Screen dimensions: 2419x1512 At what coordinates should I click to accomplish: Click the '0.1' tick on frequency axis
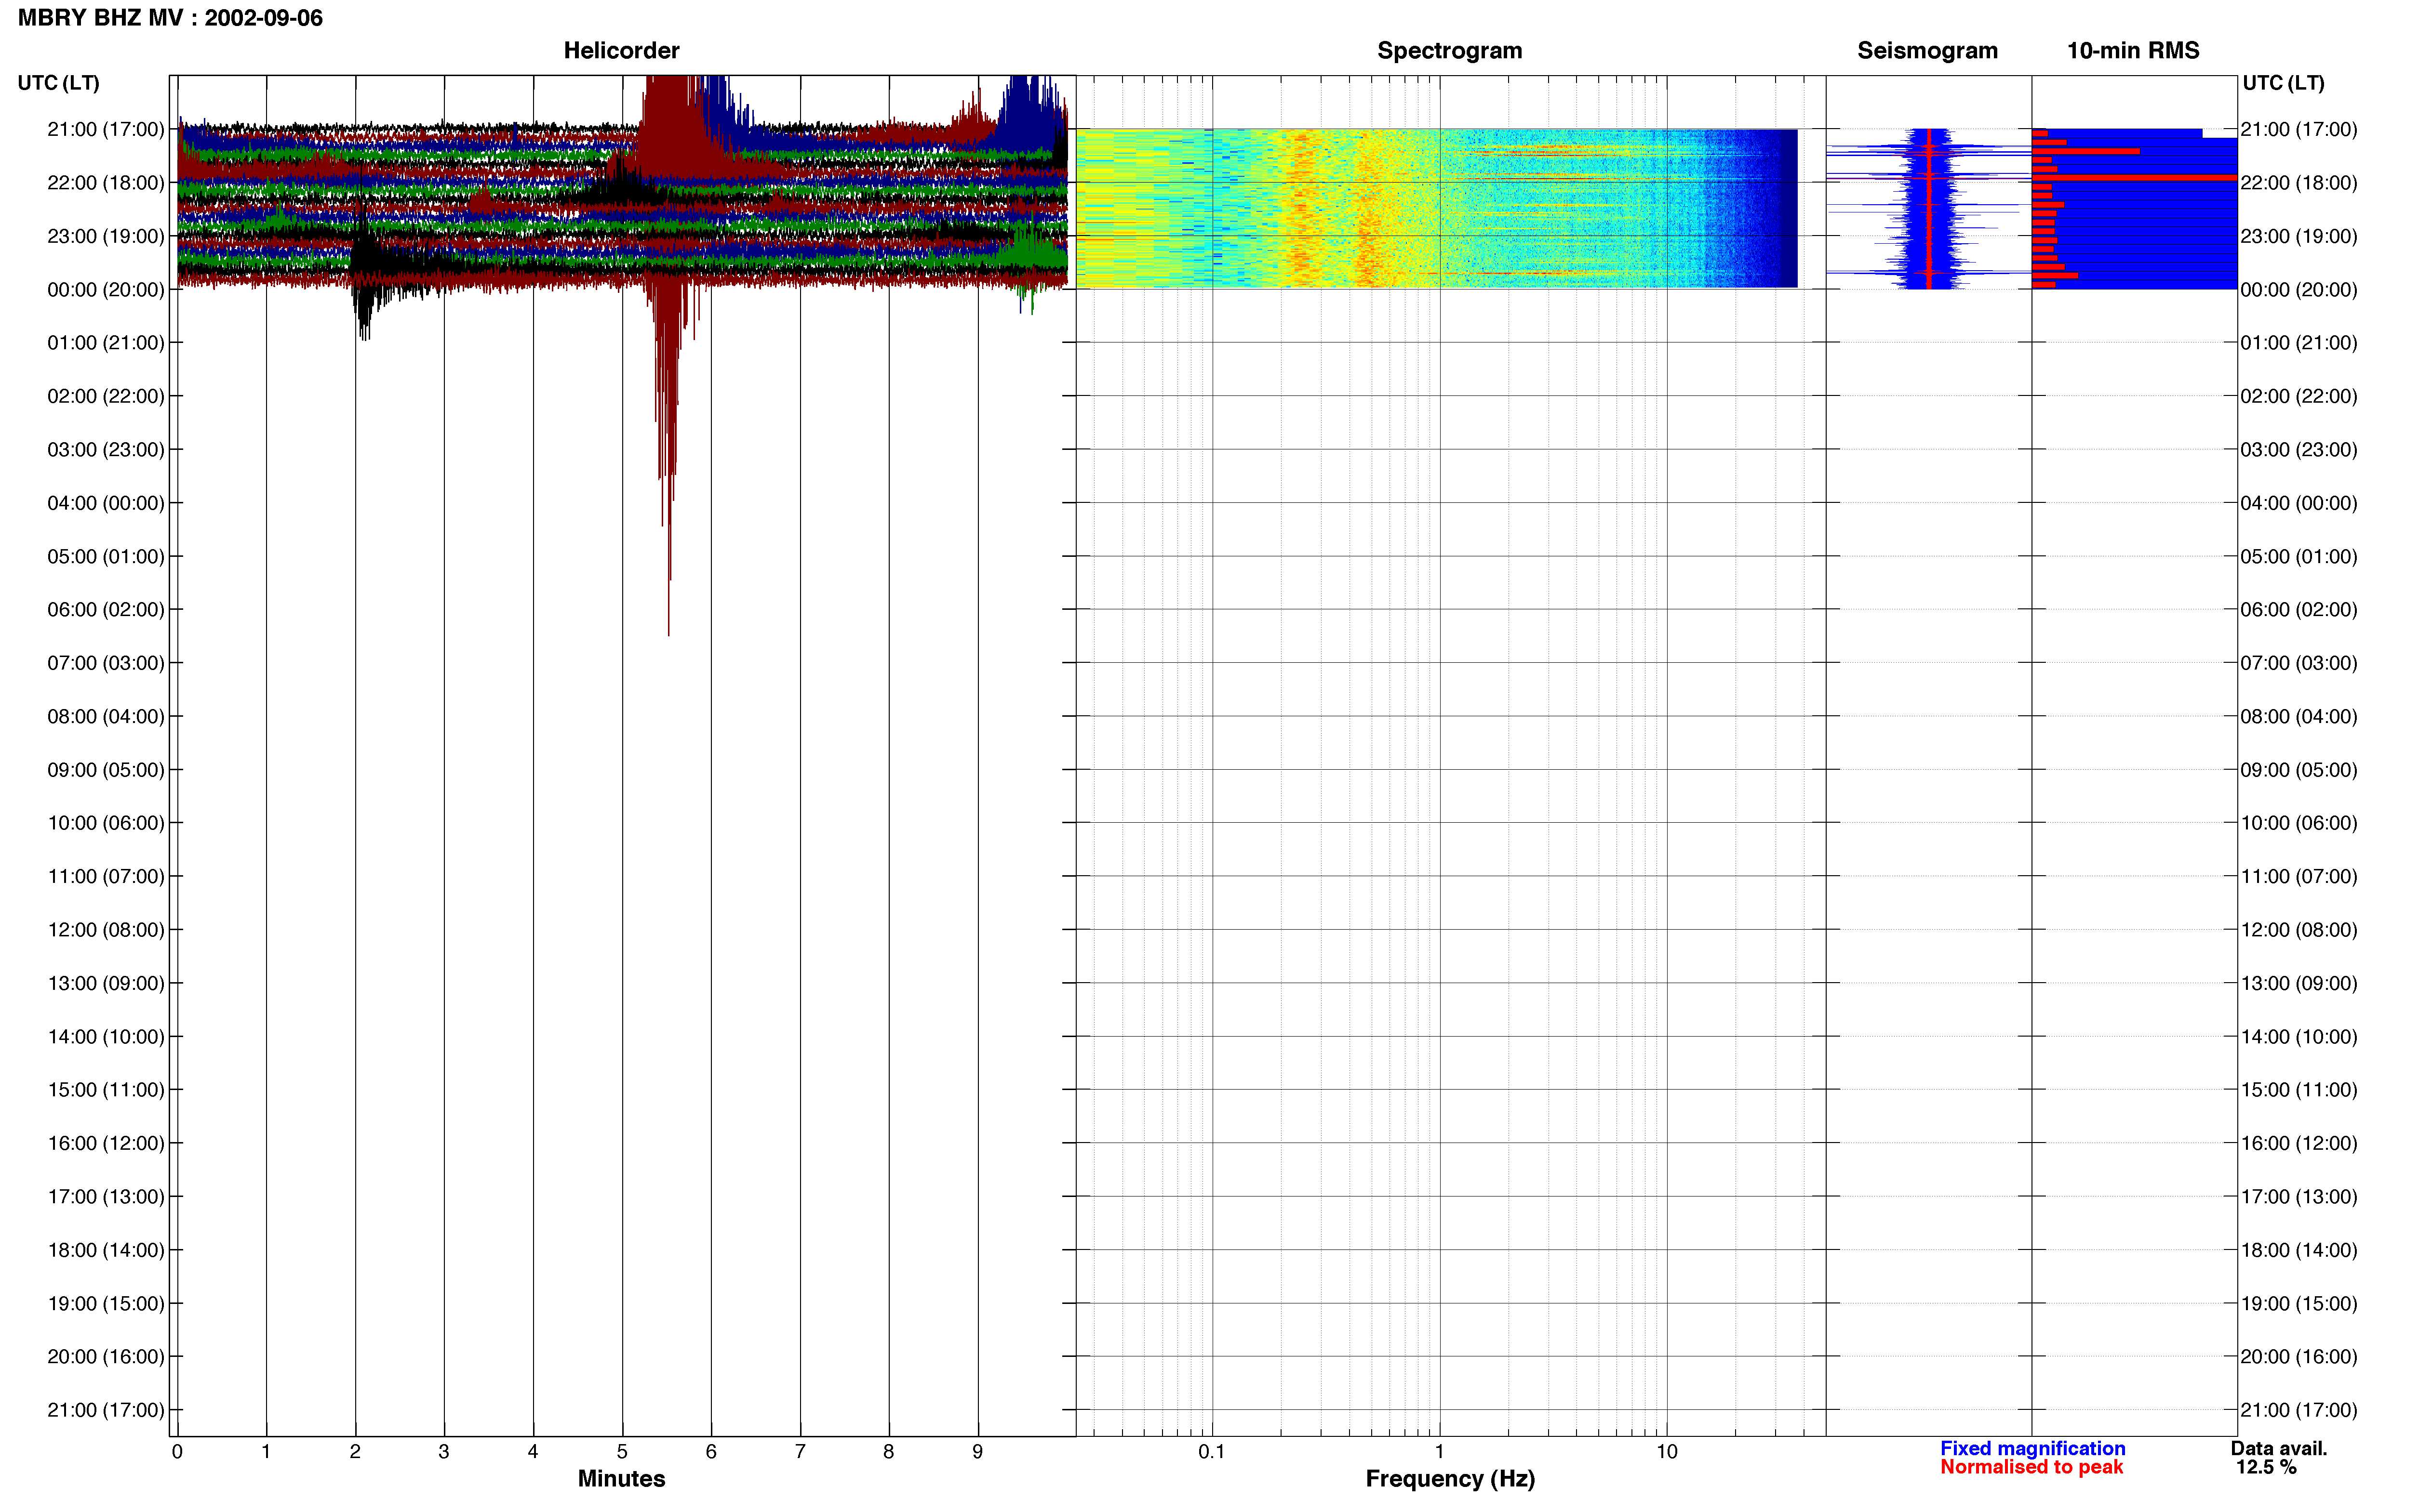coord(1212,1451)
